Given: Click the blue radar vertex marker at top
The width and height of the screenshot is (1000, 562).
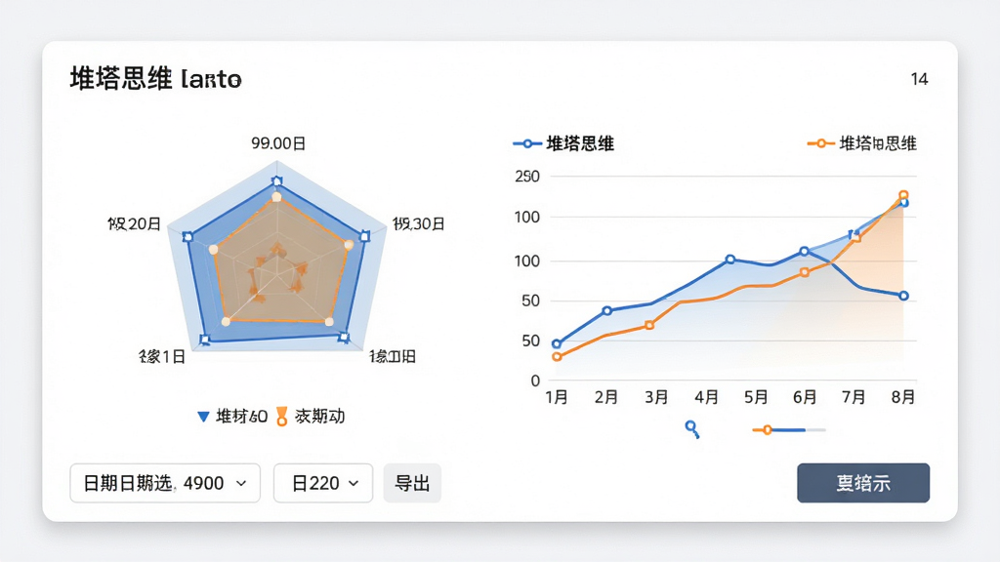Looking at the screenshot, I should click(x=276, y=181).
